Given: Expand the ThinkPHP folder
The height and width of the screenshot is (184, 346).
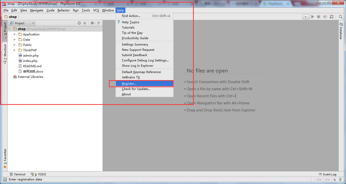Looking at the screenshot, I should click(x=15, y=50).
